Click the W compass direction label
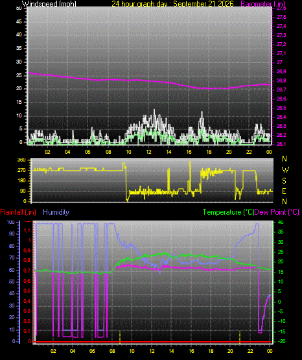302x360 pixels. [x=285, y=170]
